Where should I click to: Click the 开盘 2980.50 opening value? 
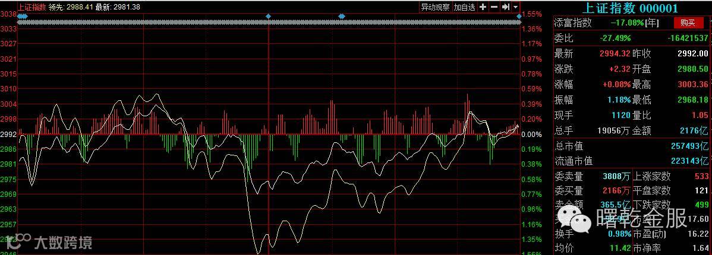tap(693, 69)
